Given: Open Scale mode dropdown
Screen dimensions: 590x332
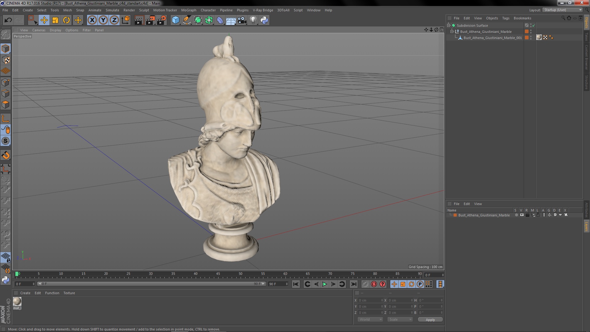Looking at the screenshot, I should coord(400,319).
